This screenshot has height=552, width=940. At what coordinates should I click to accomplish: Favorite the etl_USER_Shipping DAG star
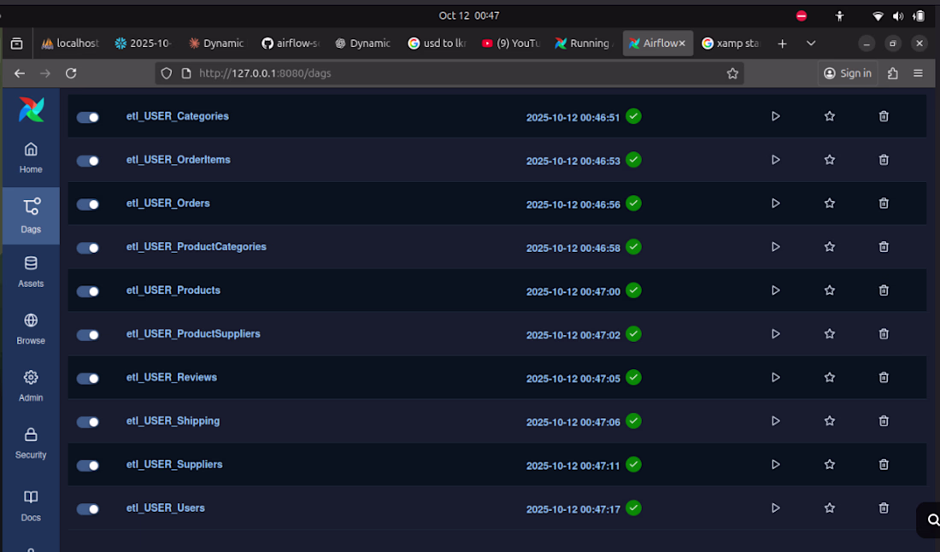pyautogui.click(x=830, y=420)
